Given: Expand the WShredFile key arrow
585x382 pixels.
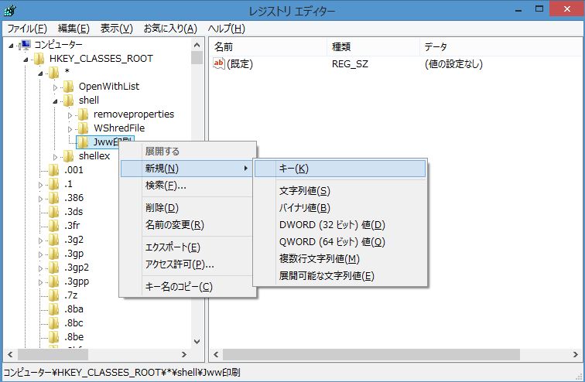Looking at the screenshot, I should pos(70,128).
